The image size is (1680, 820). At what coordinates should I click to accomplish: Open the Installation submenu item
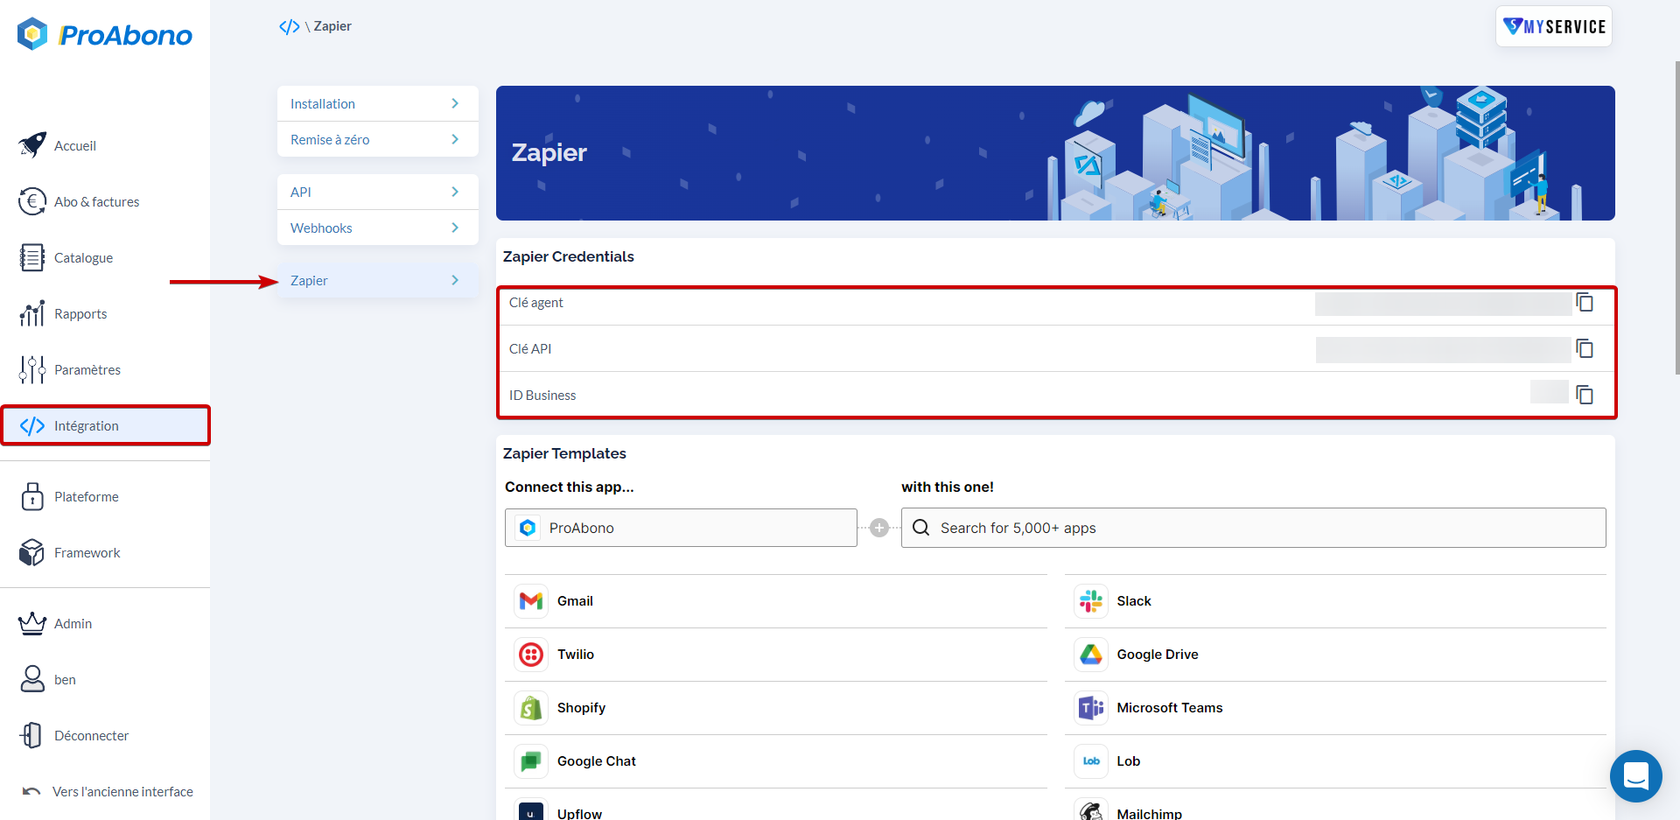378,103
